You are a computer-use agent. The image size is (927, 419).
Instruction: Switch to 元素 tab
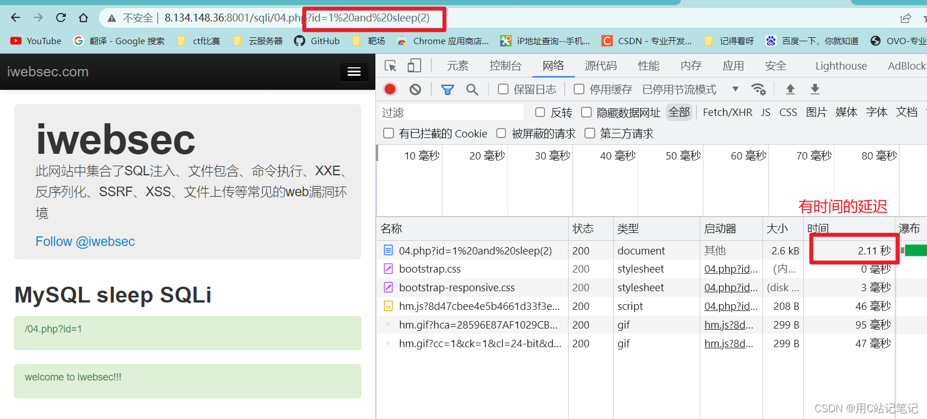point(458,66)
